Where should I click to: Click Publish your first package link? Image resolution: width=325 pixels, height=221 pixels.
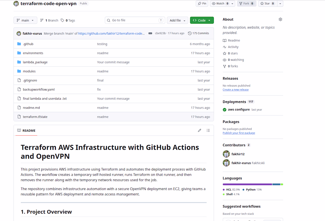(x=239, y=133)
